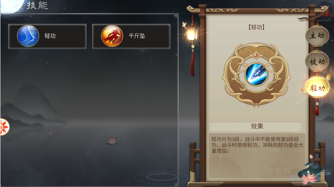This screenshot has height=187, width=334.
Task: Switch to the 被动 lantern tab
Action: (317, 62)
